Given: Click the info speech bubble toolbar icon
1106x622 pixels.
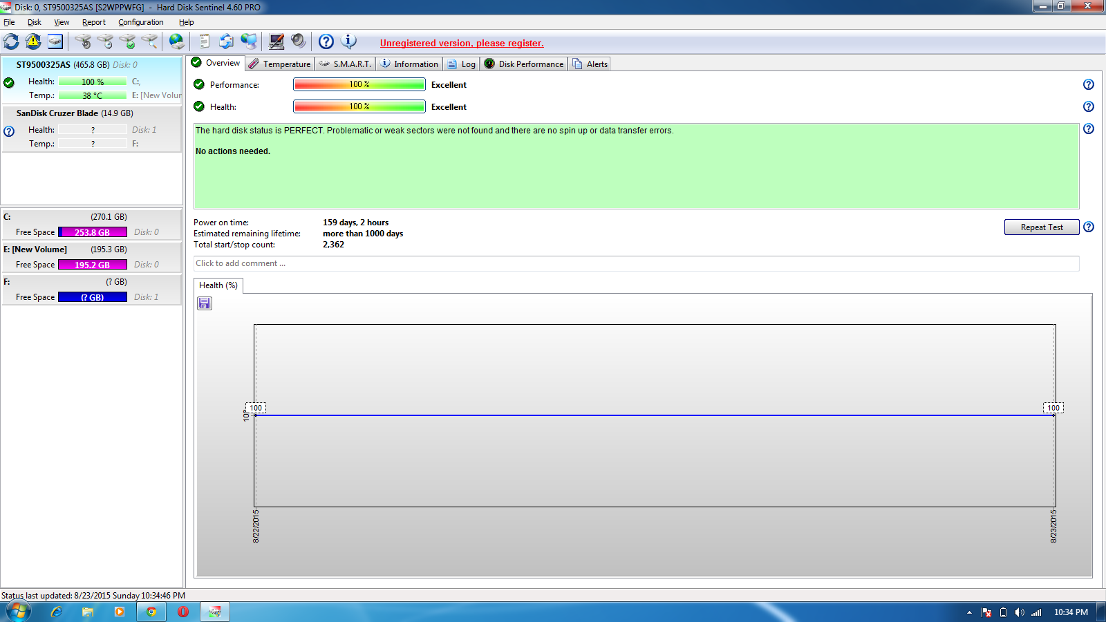Looking at the screenshot, I should point(349,41).
